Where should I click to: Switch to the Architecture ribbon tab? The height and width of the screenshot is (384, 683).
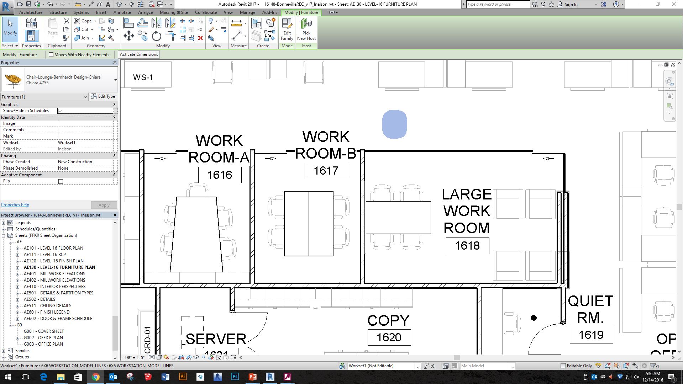tap(31, 12)
